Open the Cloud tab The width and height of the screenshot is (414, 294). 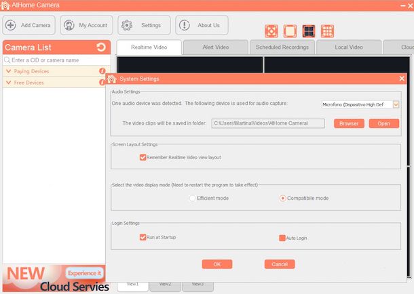click(398, 47)
